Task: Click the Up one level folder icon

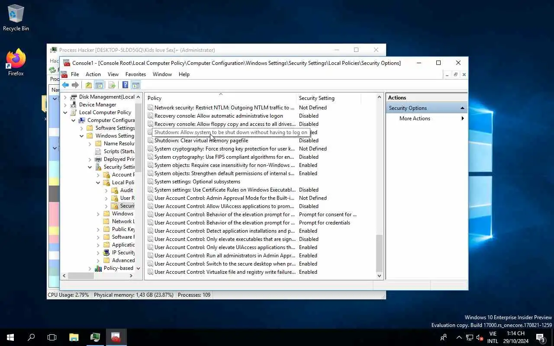Action: point(89,85)
